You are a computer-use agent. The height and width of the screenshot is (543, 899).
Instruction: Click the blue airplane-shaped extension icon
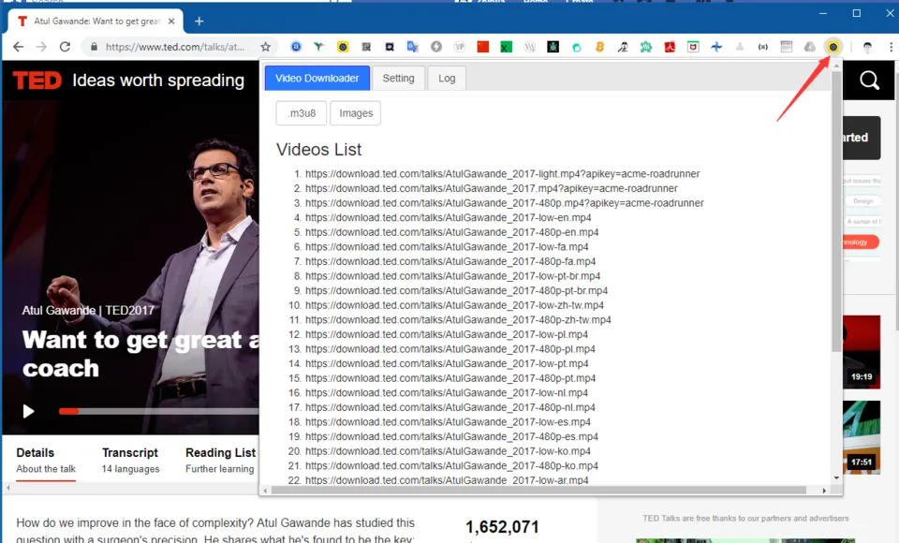pos(716,47)
